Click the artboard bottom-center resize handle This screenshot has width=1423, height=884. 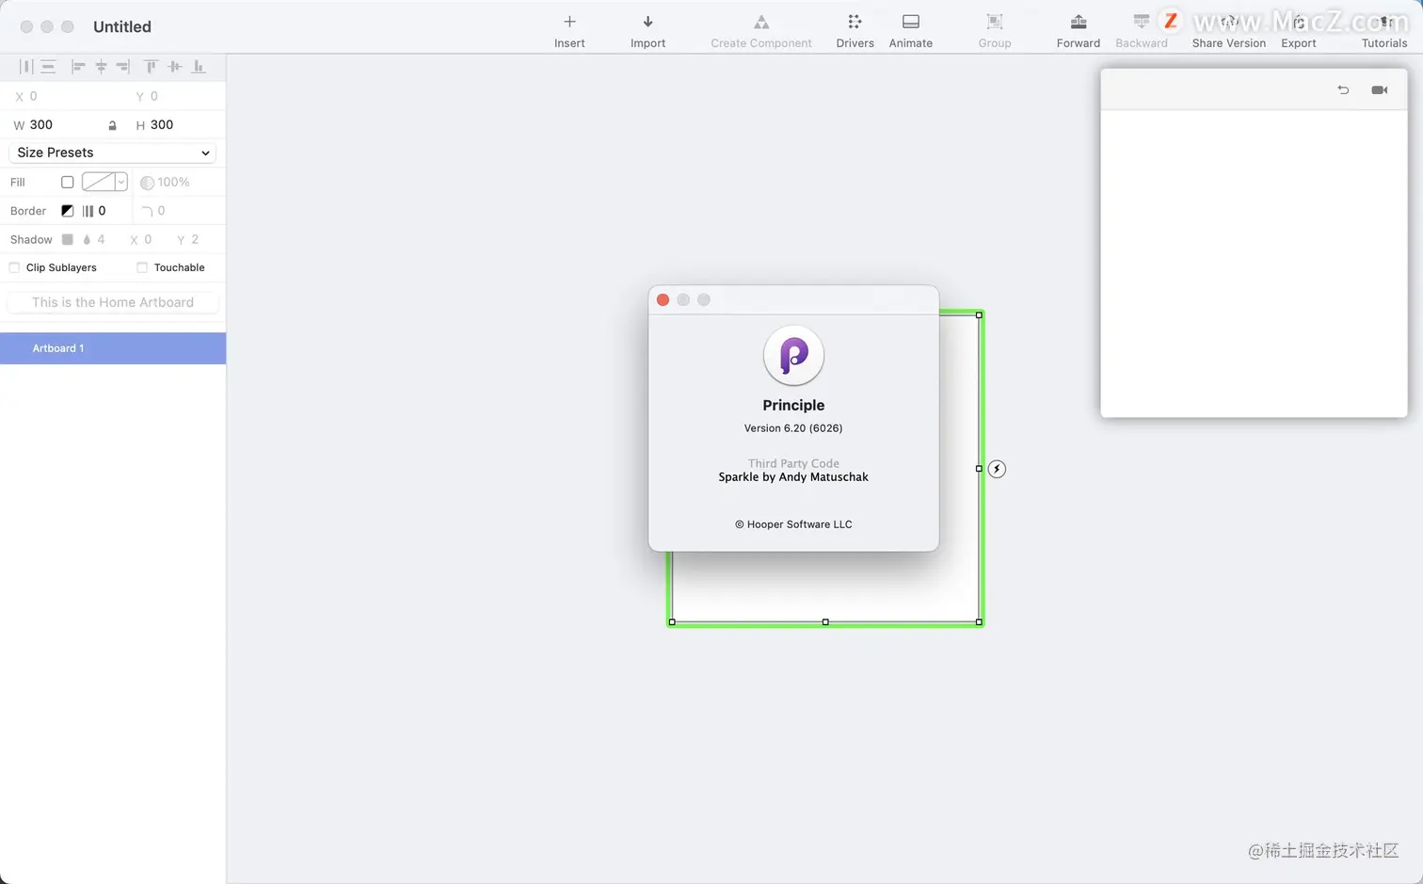coord(825,622)
